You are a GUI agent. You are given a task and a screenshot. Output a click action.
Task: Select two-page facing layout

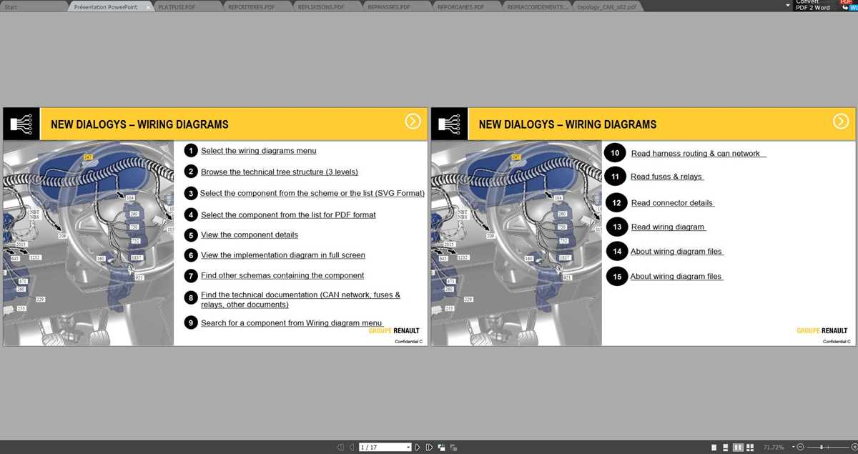[x=738, y=448]
